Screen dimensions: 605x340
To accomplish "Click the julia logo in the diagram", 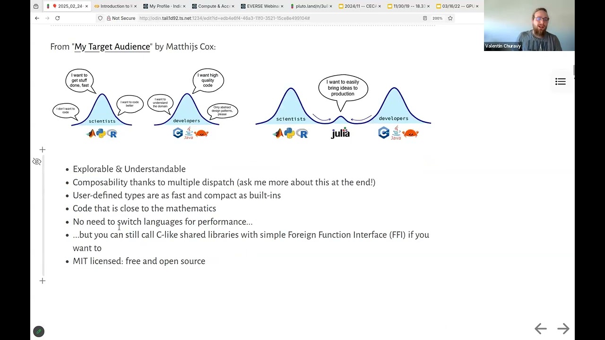I will coord(340,133).
